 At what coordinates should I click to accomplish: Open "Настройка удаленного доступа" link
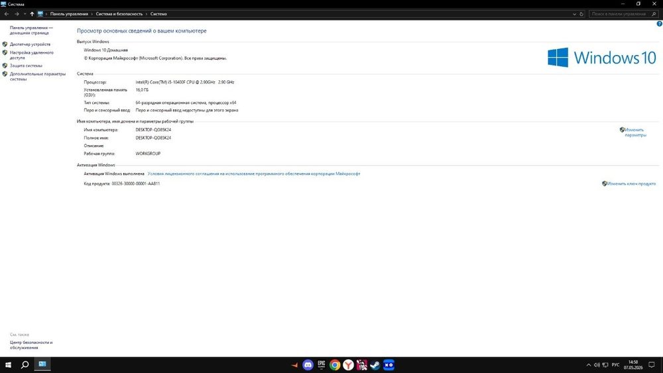pyautogui.click(x=32, y=55)
